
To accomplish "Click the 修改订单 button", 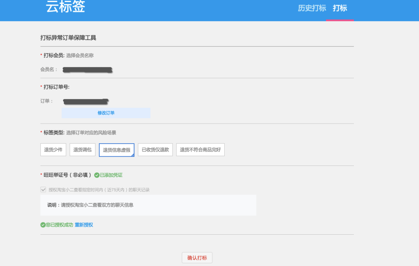I will pos(106,113).
